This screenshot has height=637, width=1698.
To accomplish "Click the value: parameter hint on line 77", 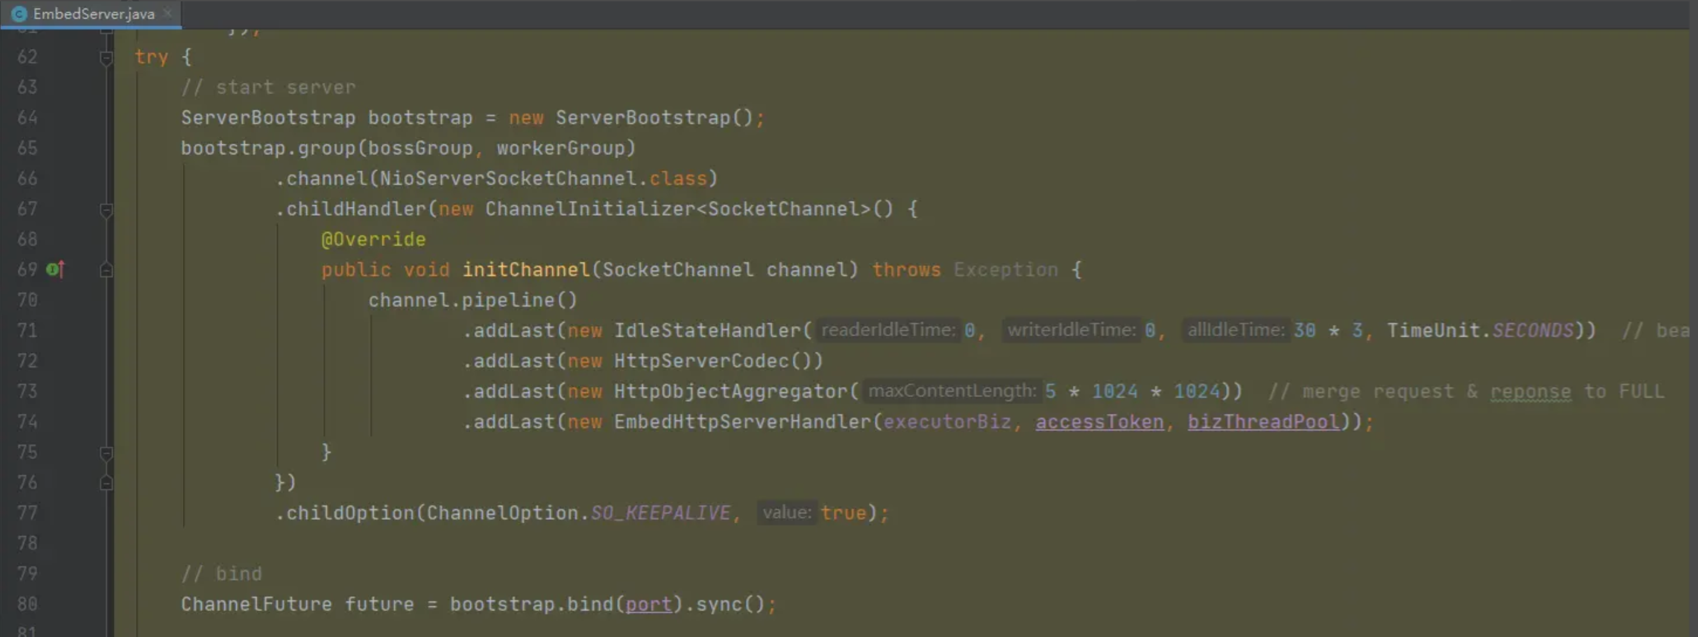I will (x=786, y=512).
